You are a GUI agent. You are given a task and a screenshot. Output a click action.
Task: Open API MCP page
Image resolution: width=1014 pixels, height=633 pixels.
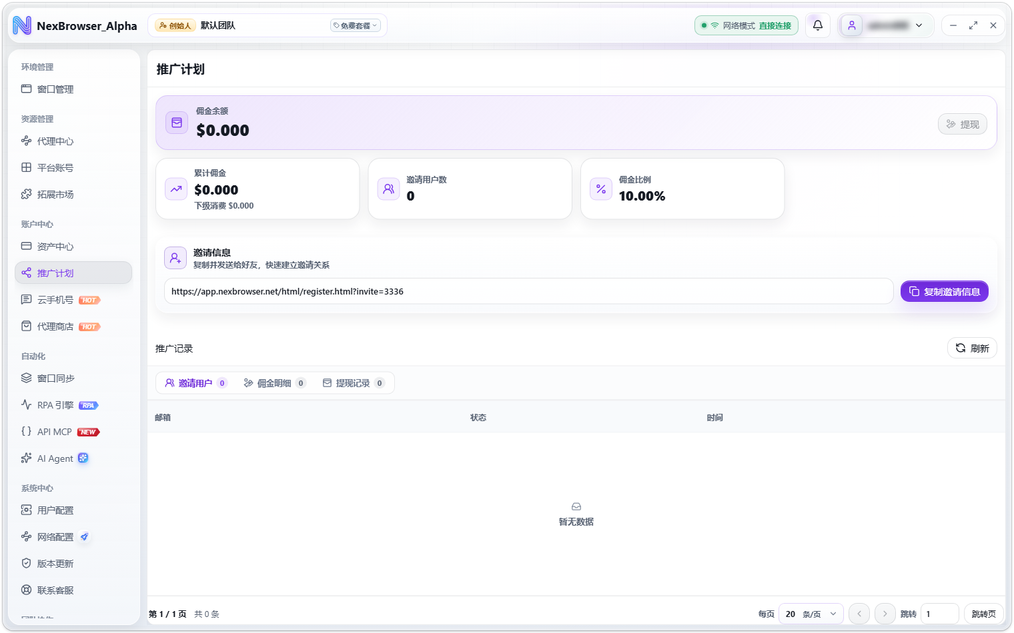click(x=73, y=432)
